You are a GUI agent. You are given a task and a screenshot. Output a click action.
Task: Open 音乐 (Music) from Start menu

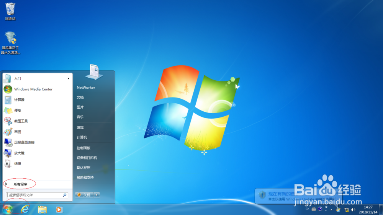tap(80, 117)
